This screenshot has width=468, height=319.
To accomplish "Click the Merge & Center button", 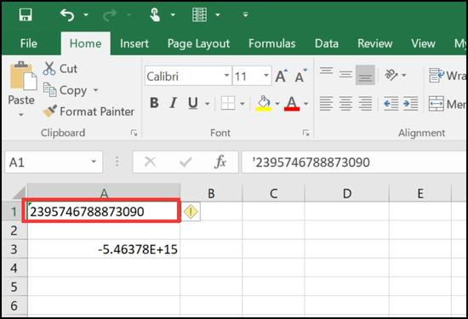I will 448,104.
